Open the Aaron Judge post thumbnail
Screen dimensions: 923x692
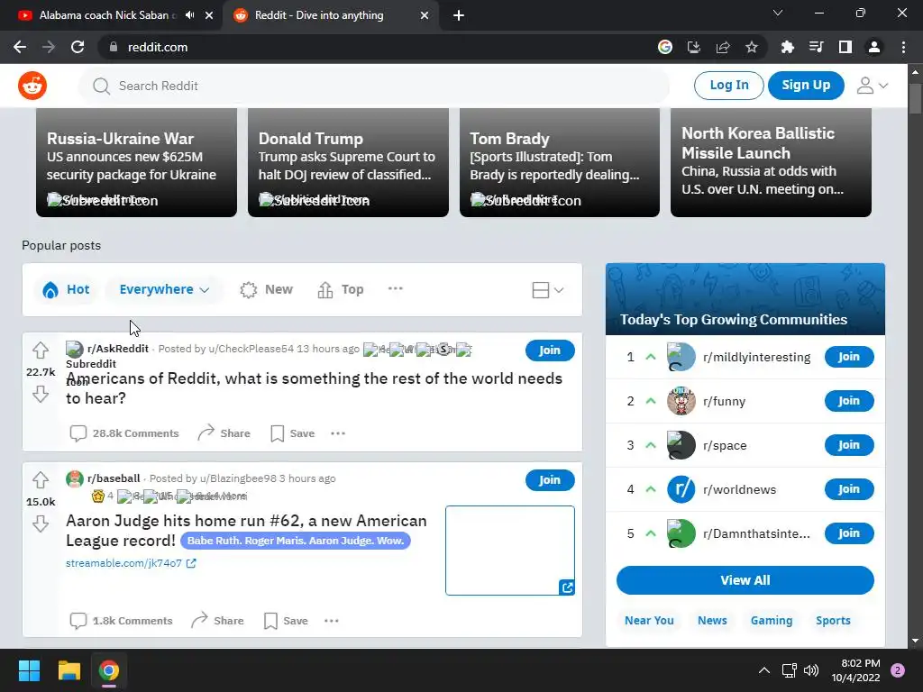510,551
